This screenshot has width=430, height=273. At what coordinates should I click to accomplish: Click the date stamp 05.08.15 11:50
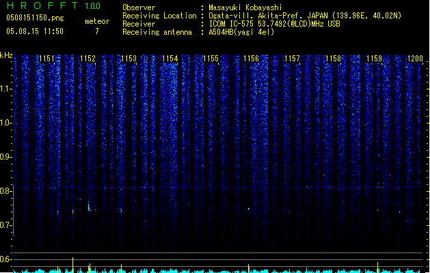pyautogui.click(x=35, y=31)
